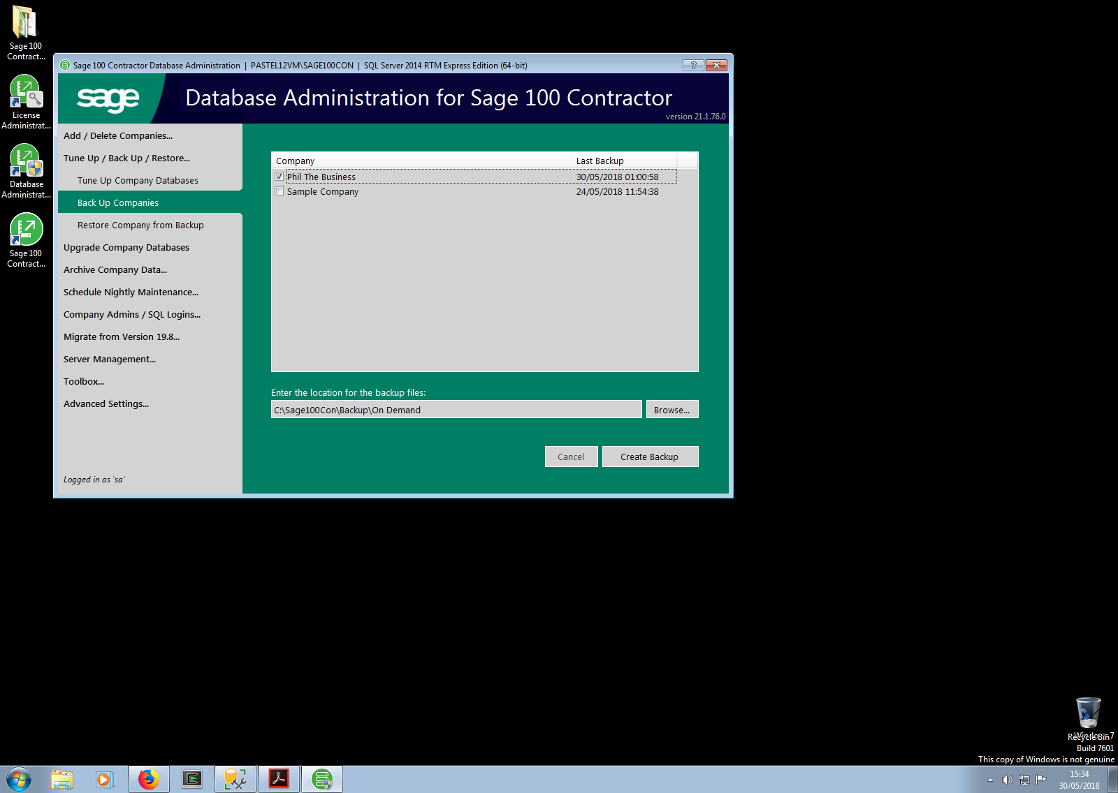
Task: Expand Company Admins / SQL Logins menu
Action: 132,314
